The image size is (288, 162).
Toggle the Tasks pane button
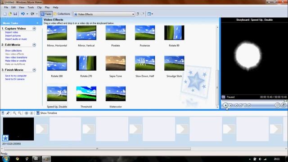click(x=46, y=14)
